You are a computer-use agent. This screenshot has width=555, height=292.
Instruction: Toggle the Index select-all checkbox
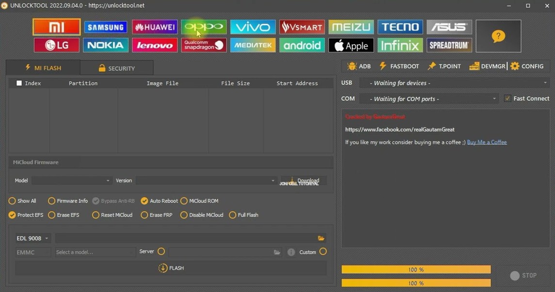[x=19, y=83]
